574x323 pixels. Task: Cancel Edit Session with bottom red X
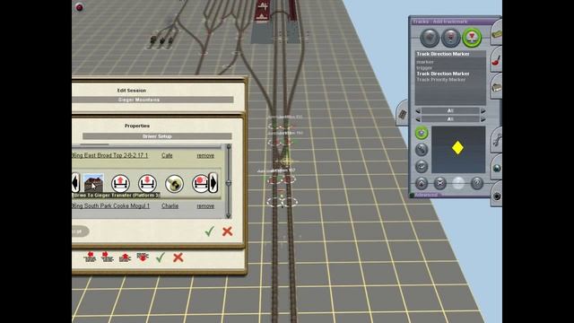tap(178, 258)
